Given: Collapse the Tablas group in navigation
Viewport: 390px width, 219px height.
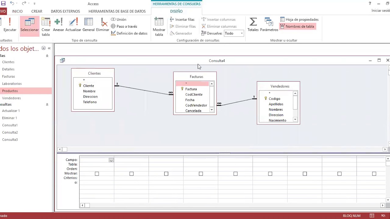Looking at the screenshot, I should point(47,56).
